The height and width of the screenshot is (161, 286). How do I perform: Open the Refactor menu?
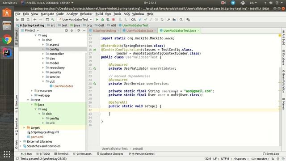86,14
